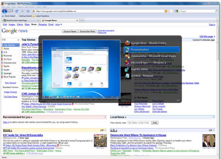The width and height of the screenshot is (221, 159).
Task: Go home using the house icon
Action: pyautogui.click(x=28, y=11)
